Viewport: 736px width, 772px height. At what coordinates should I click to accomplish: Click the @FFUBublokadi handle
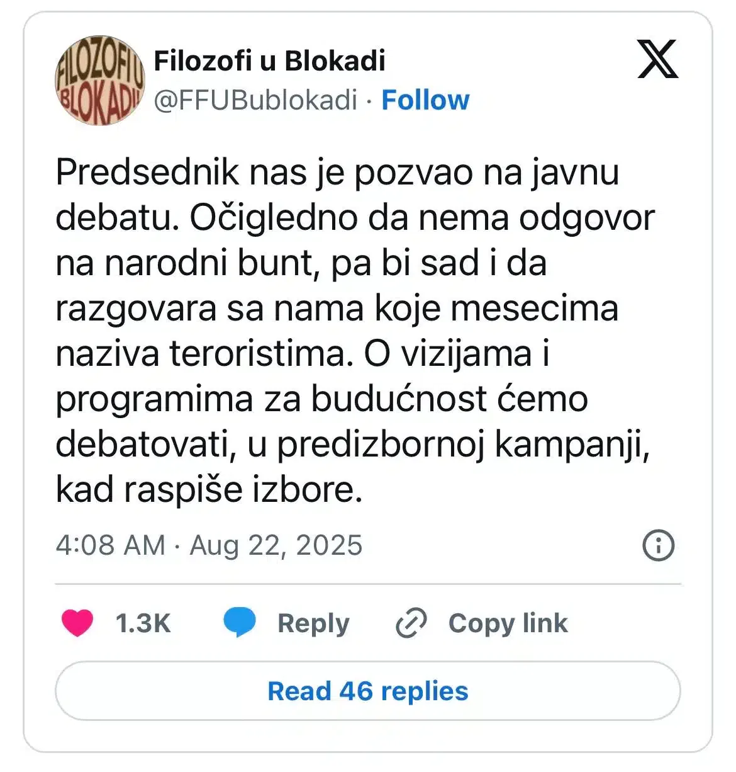click(x=255, y=100)
